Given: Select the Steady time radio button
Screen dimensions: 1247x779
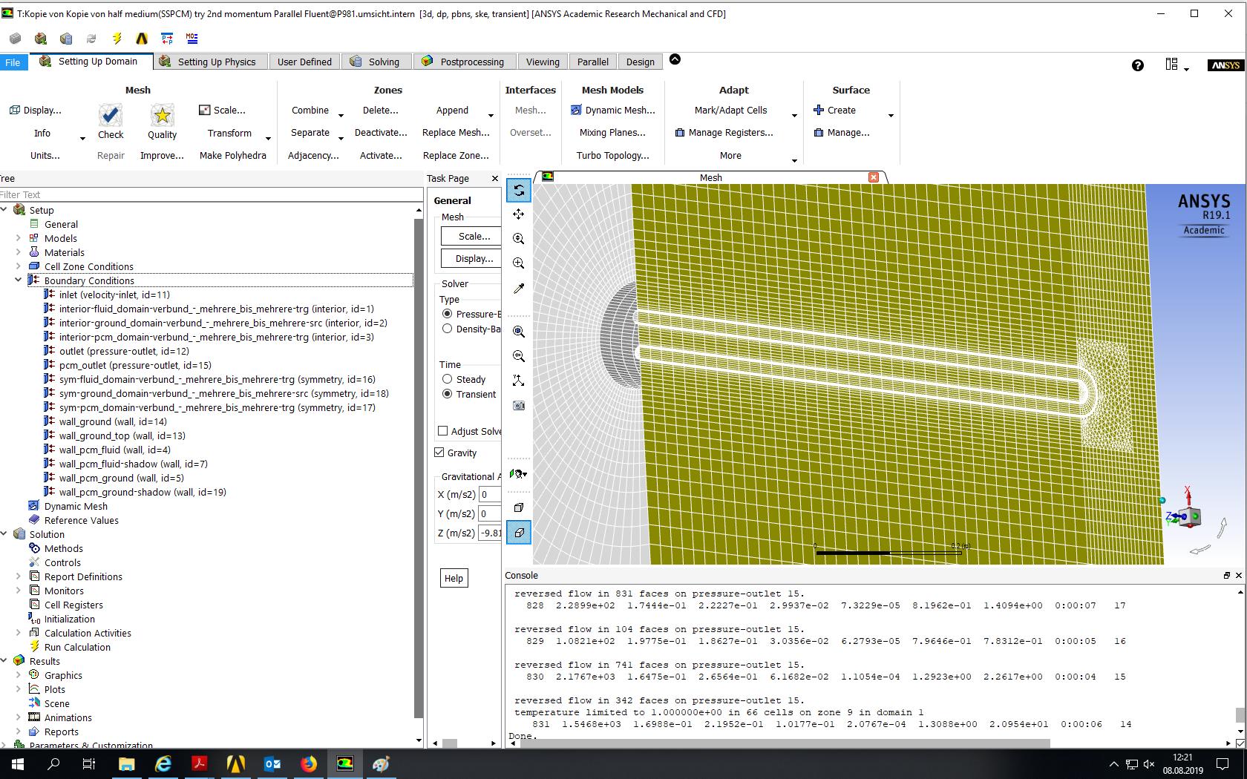Looking at the screenshot, I should click(x=447, y=379).
